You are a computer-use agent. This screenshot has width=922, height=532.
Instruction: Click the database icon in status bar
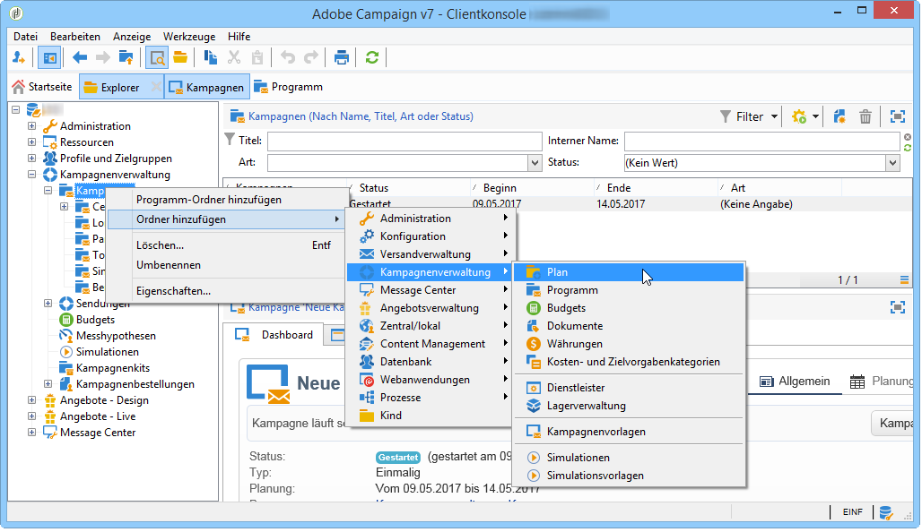click(886, 512)
